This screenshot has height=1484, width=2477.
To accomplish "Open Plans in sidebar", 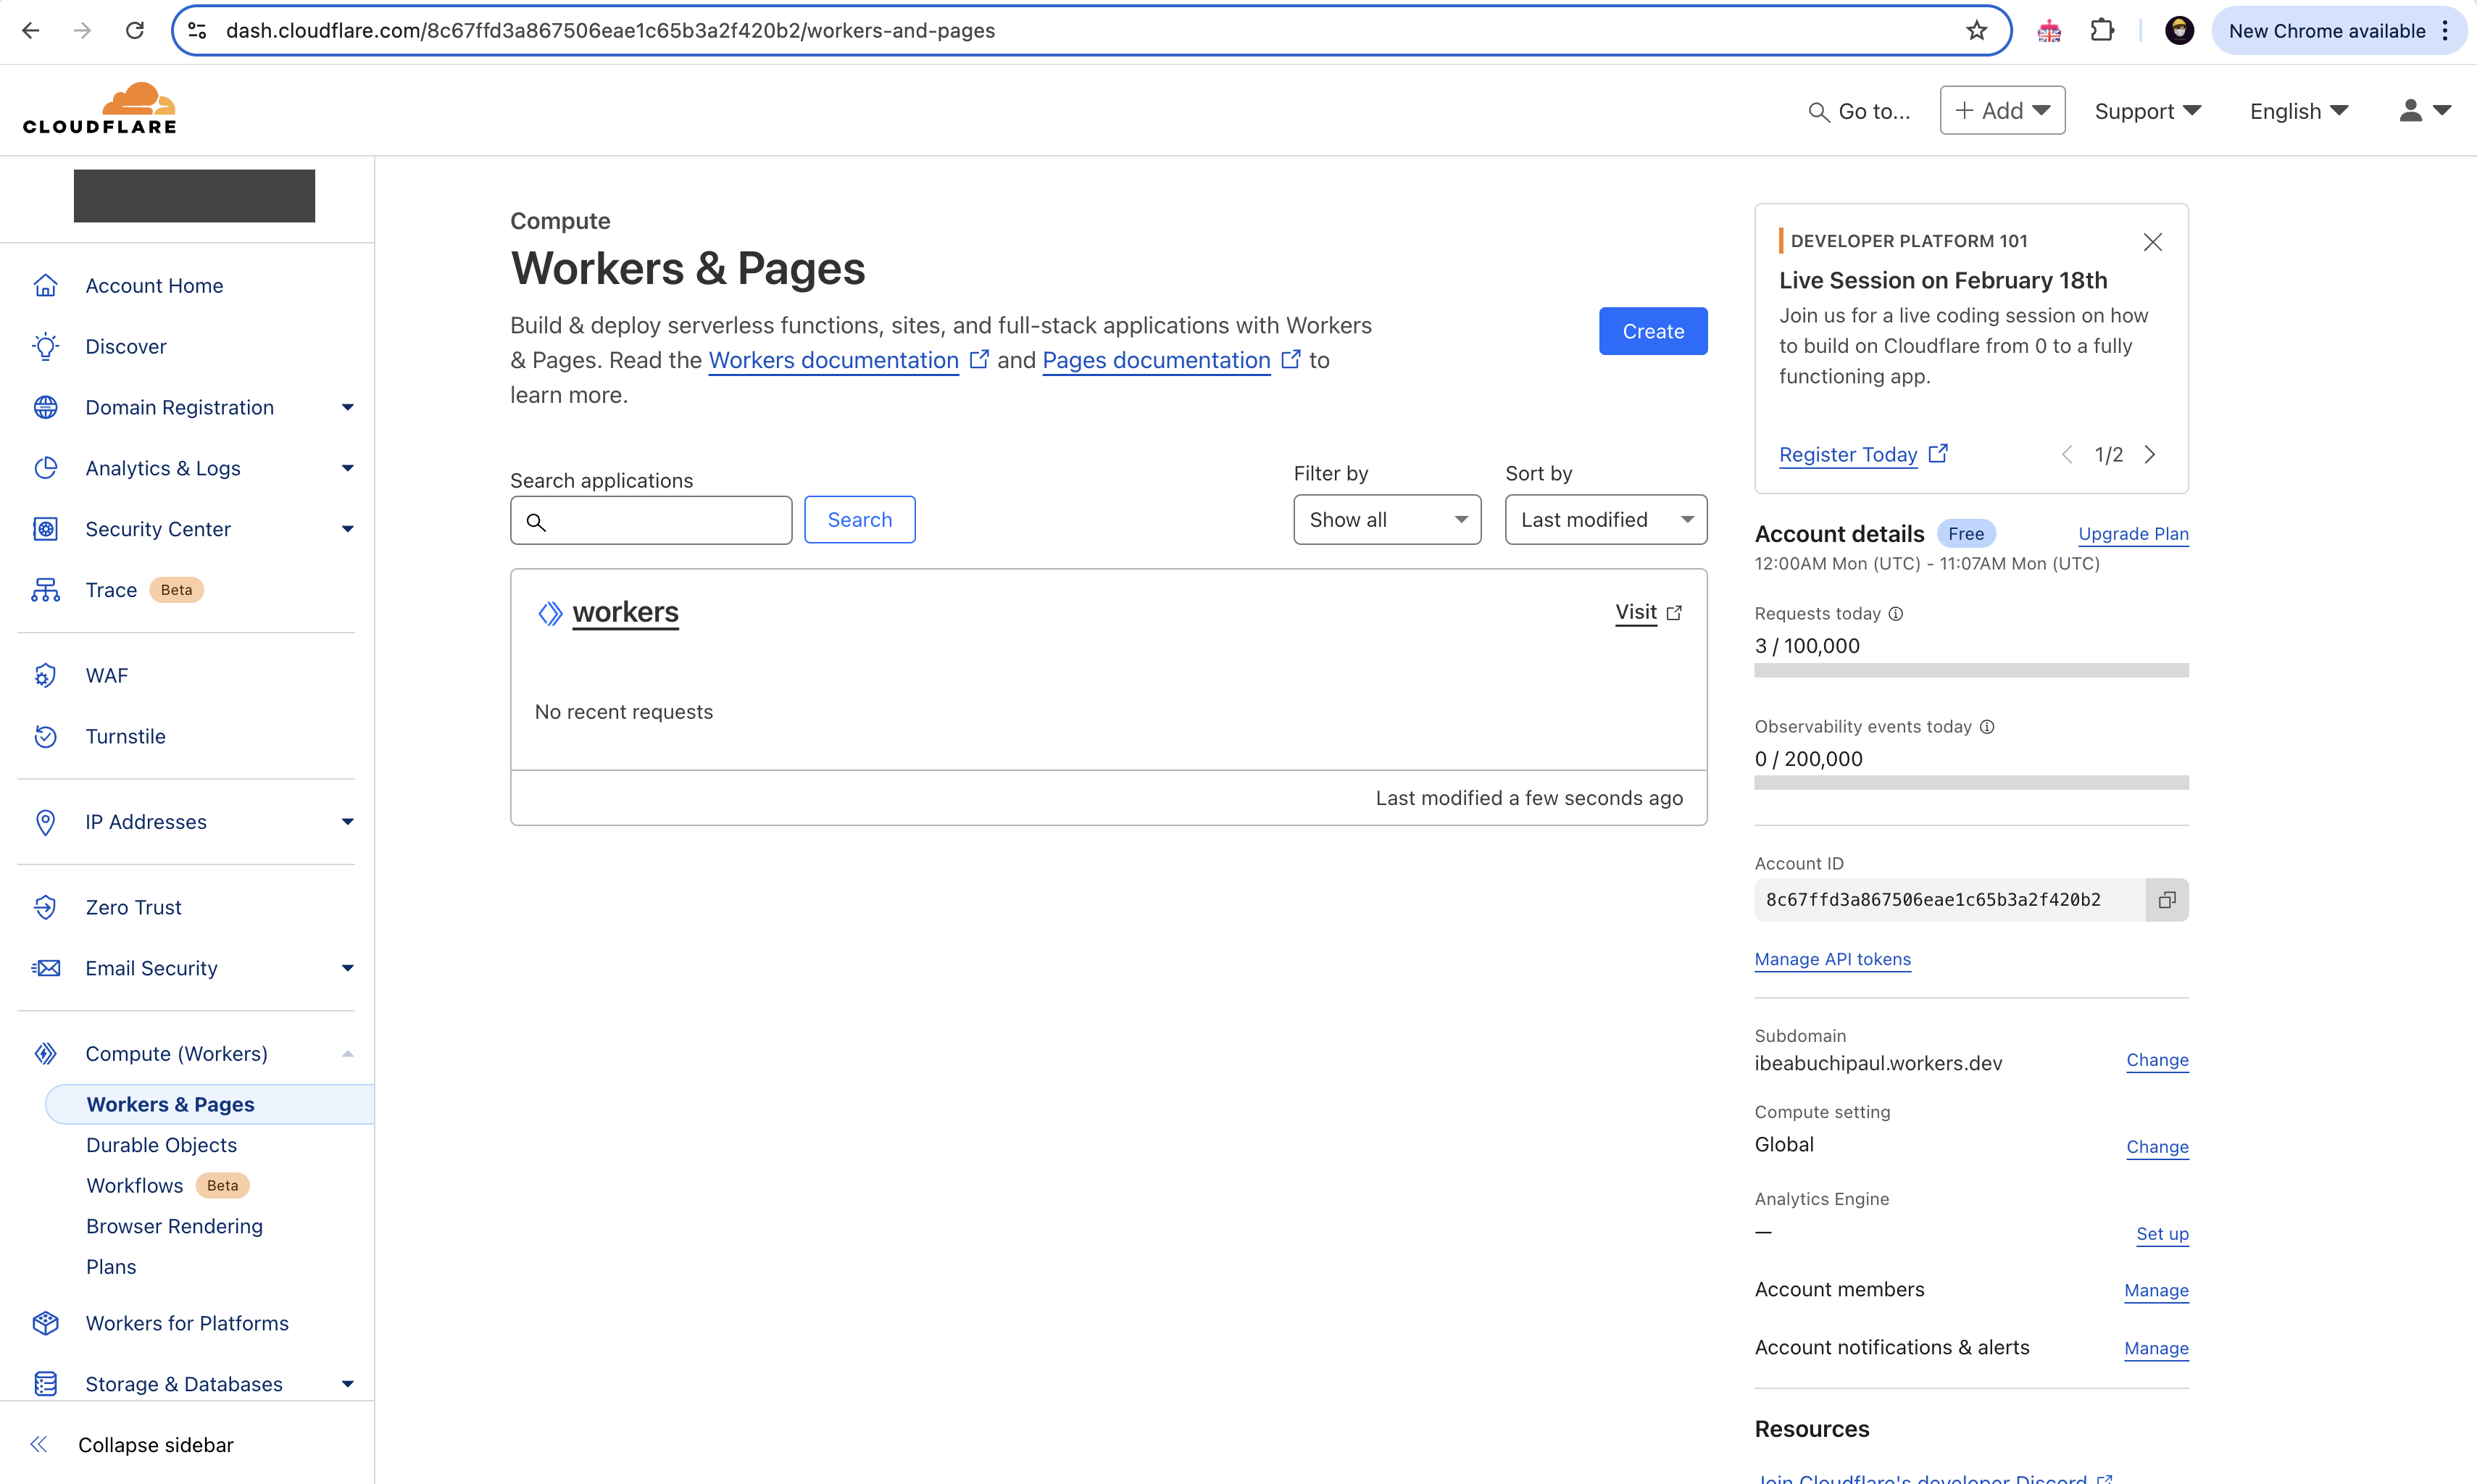I will click(x=111, y=1267).
